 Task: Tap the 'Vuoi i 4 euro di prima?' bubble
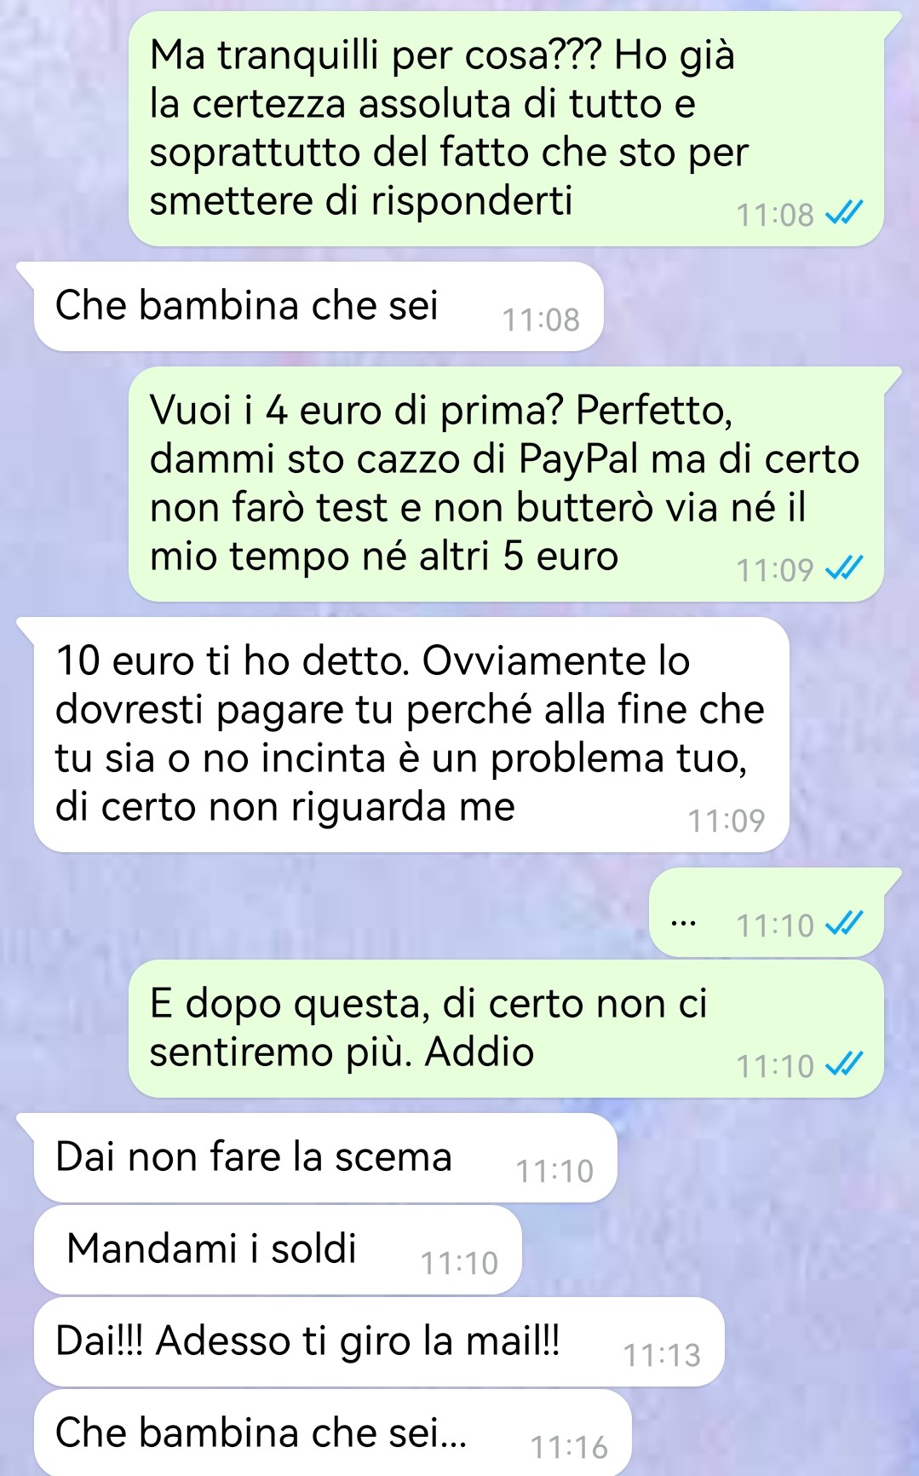tap(506, 484)
